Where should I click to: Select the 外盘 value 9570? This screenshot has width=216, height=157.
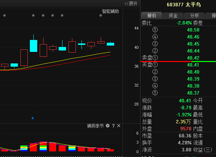(x=186, y=129)
